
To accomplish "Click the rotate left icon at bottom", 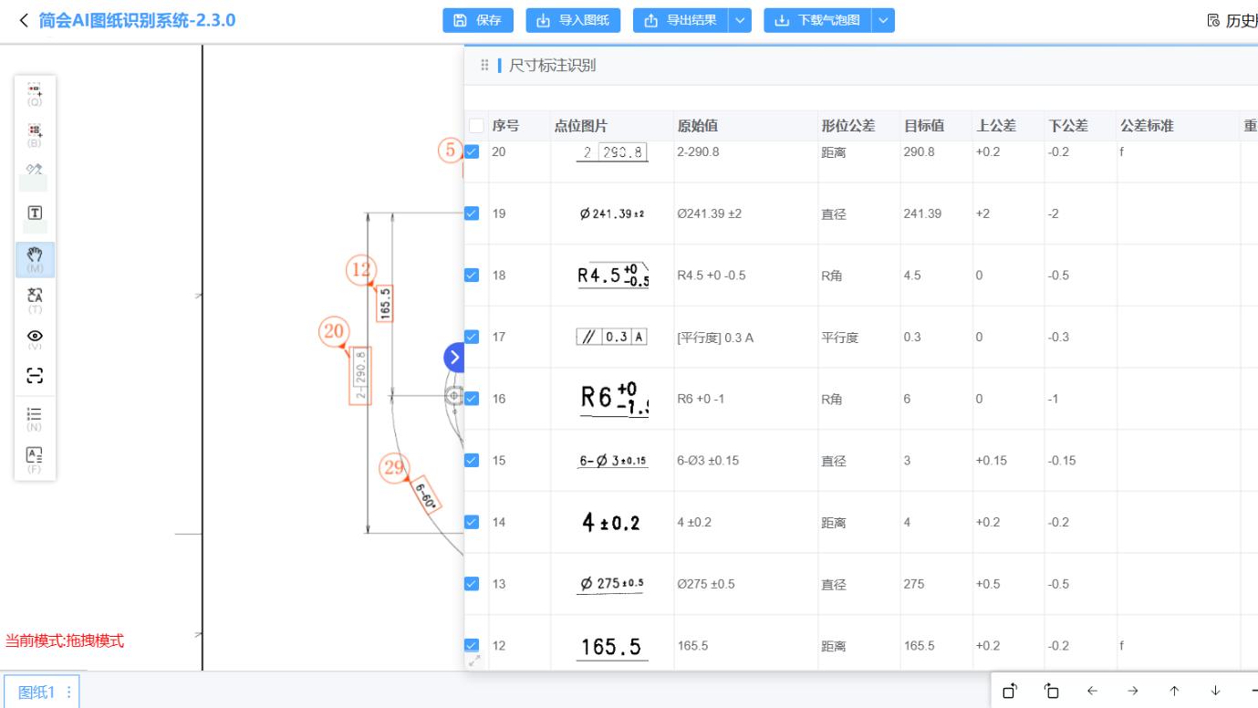I will 1008,692.
